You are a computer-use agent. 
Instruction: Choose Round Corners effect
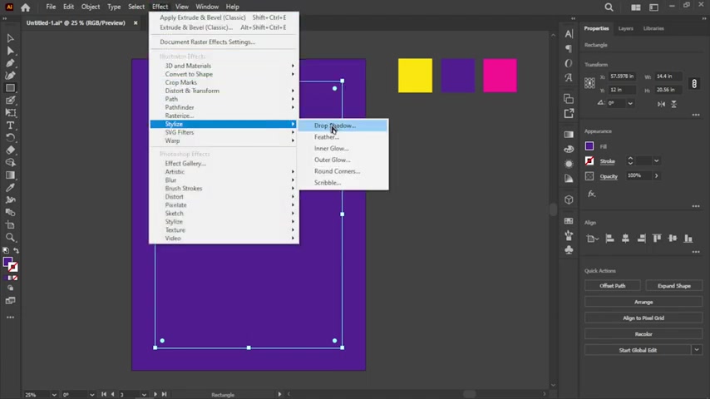point(343,171)
